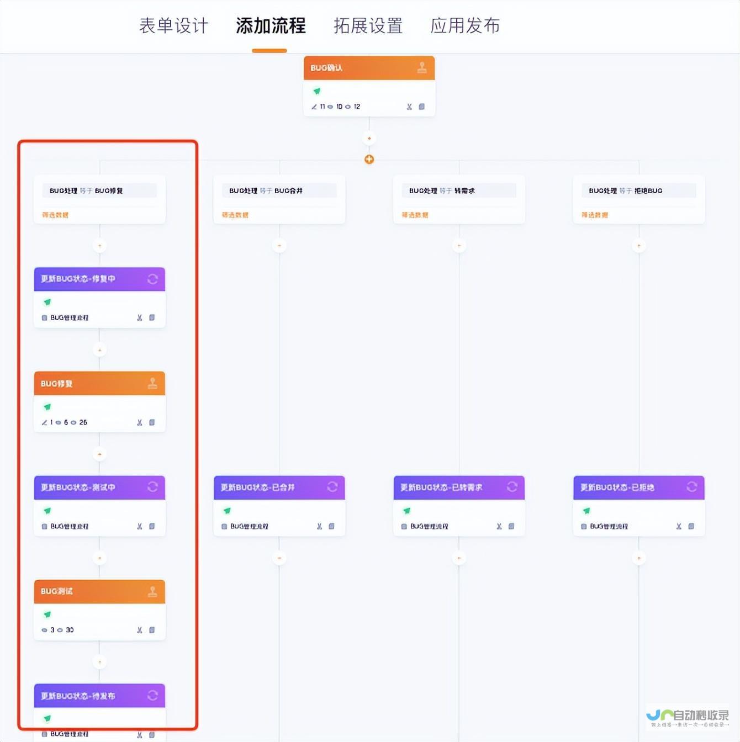Click copy icon on 更新BUG状态-修复中 node

[152, 317]
